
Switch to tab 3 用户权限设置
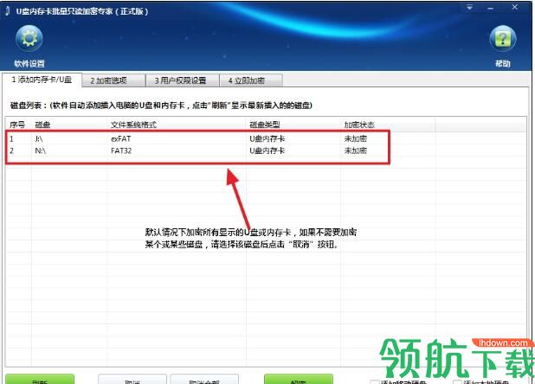pos(183,80)
